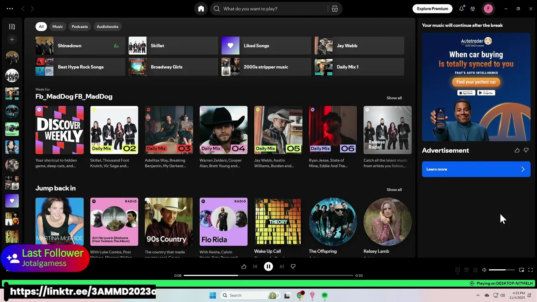Open the Broadway Girls tile
Image resolution: width=537 pixels, height=302 pixels.
click(x=173, y=67)
